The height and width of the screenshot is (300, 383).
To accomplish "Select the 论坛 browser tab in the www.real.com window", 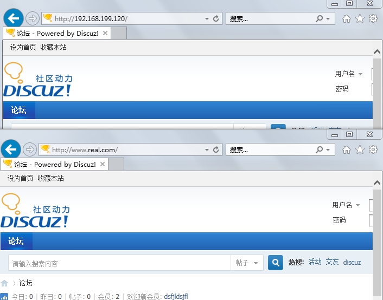I will click(54, 164).
